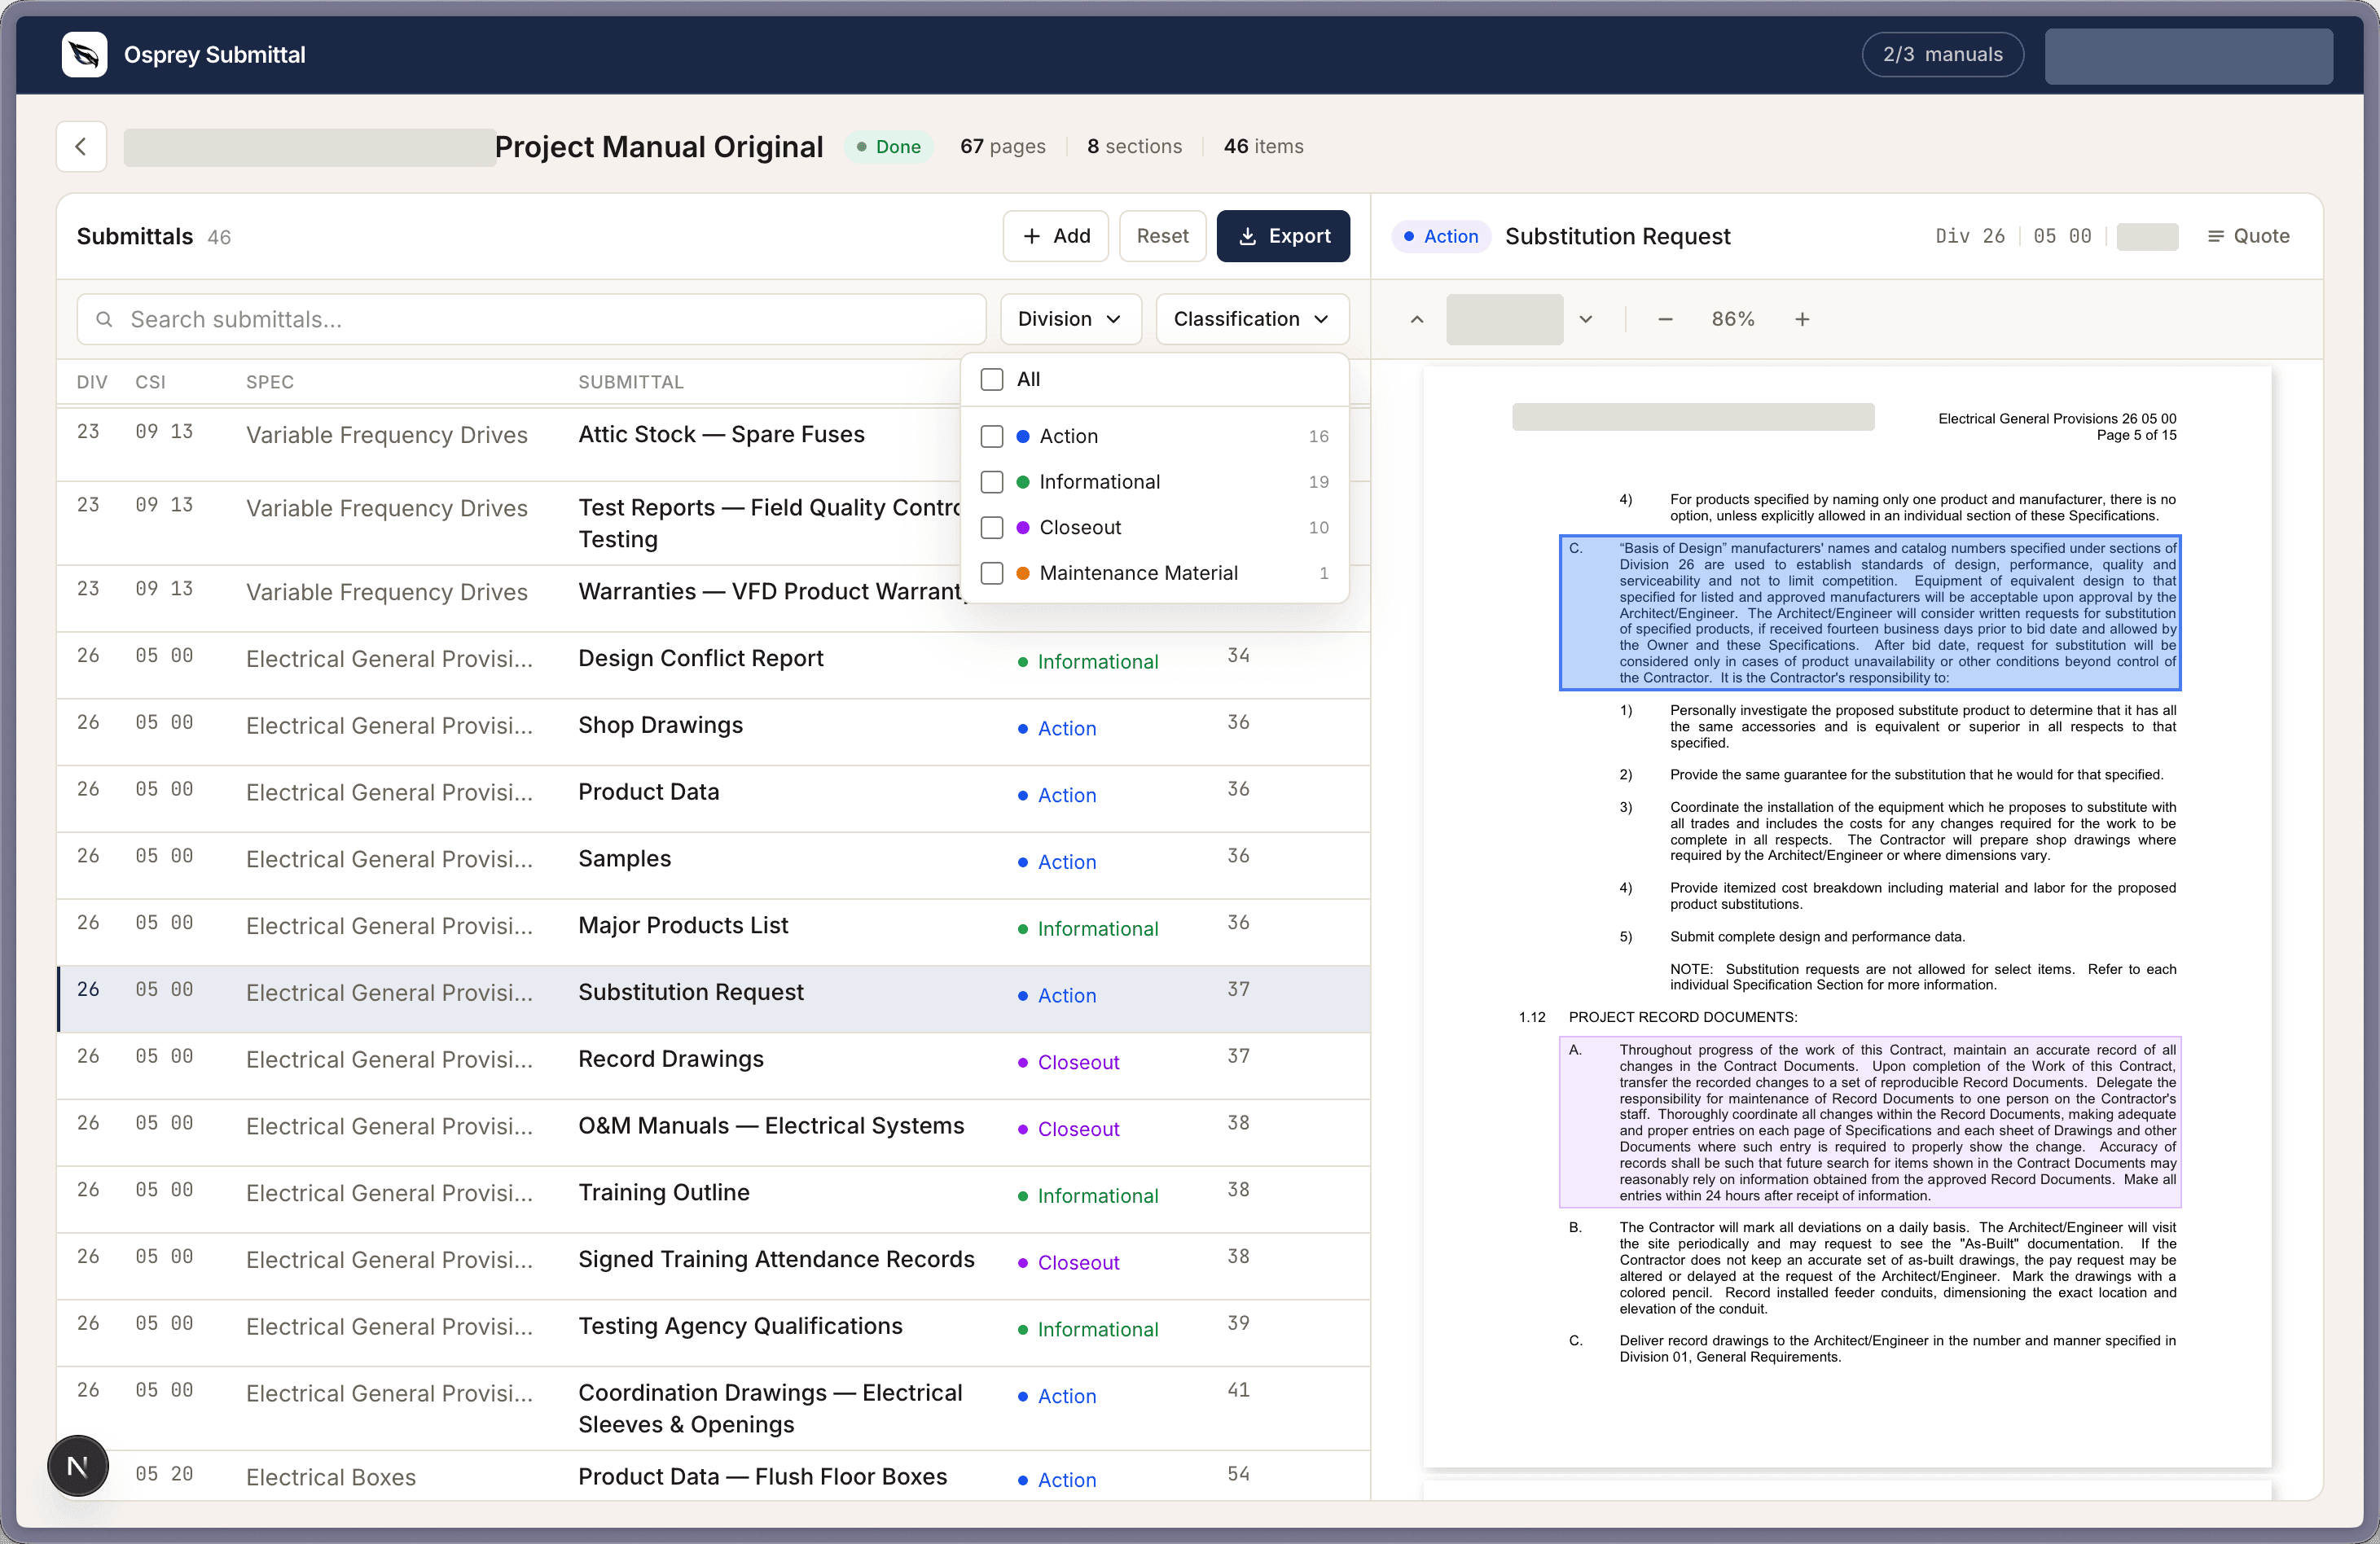Go to previous page with up chevron

coord(1417,319)
